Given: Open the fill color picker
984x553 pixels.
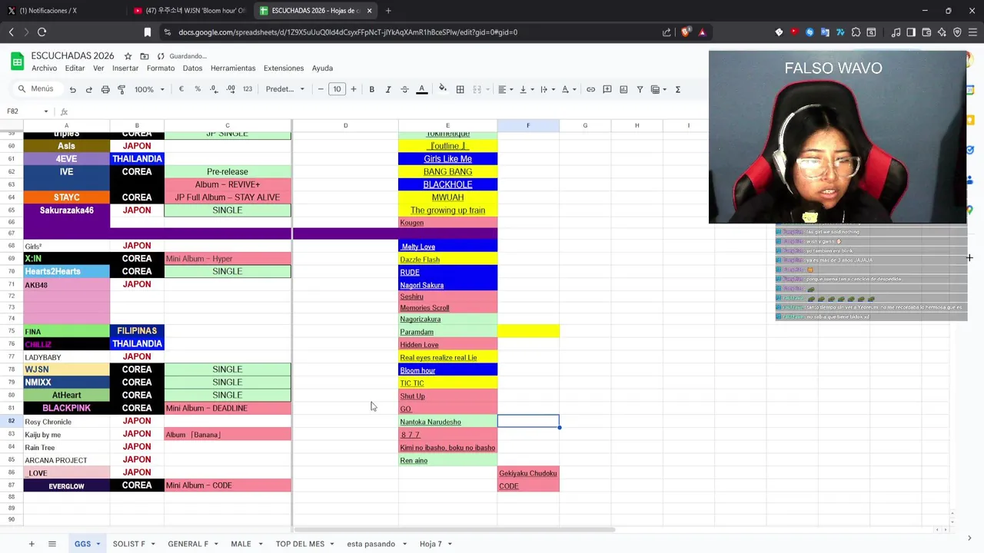Looking at the screenshot, I should 442,89.
